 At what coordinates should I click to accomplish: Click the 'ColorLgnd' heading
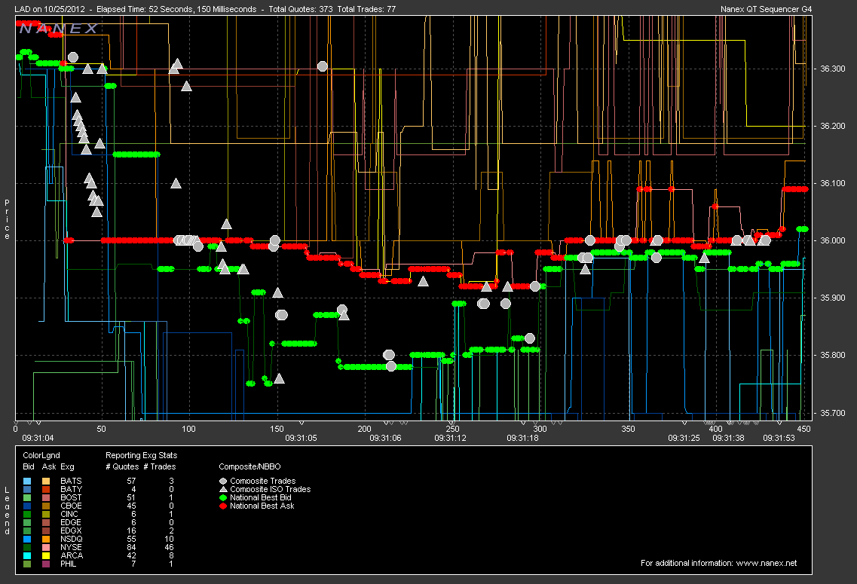[x=41, y=456]
